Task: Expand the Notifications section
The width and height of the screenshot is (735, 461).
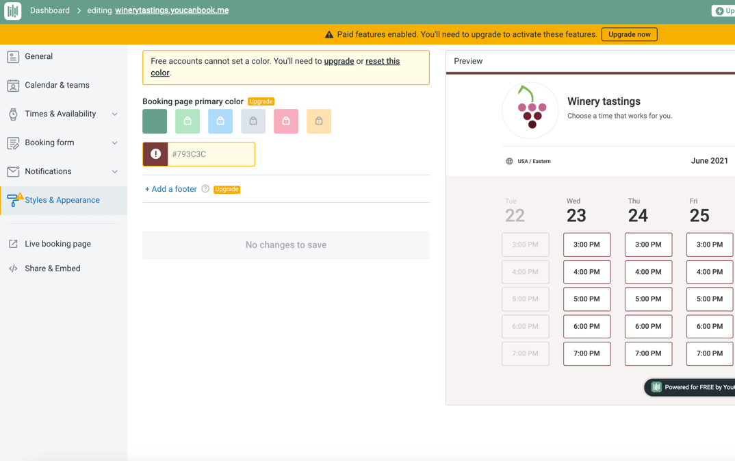Action: [114, 172]
